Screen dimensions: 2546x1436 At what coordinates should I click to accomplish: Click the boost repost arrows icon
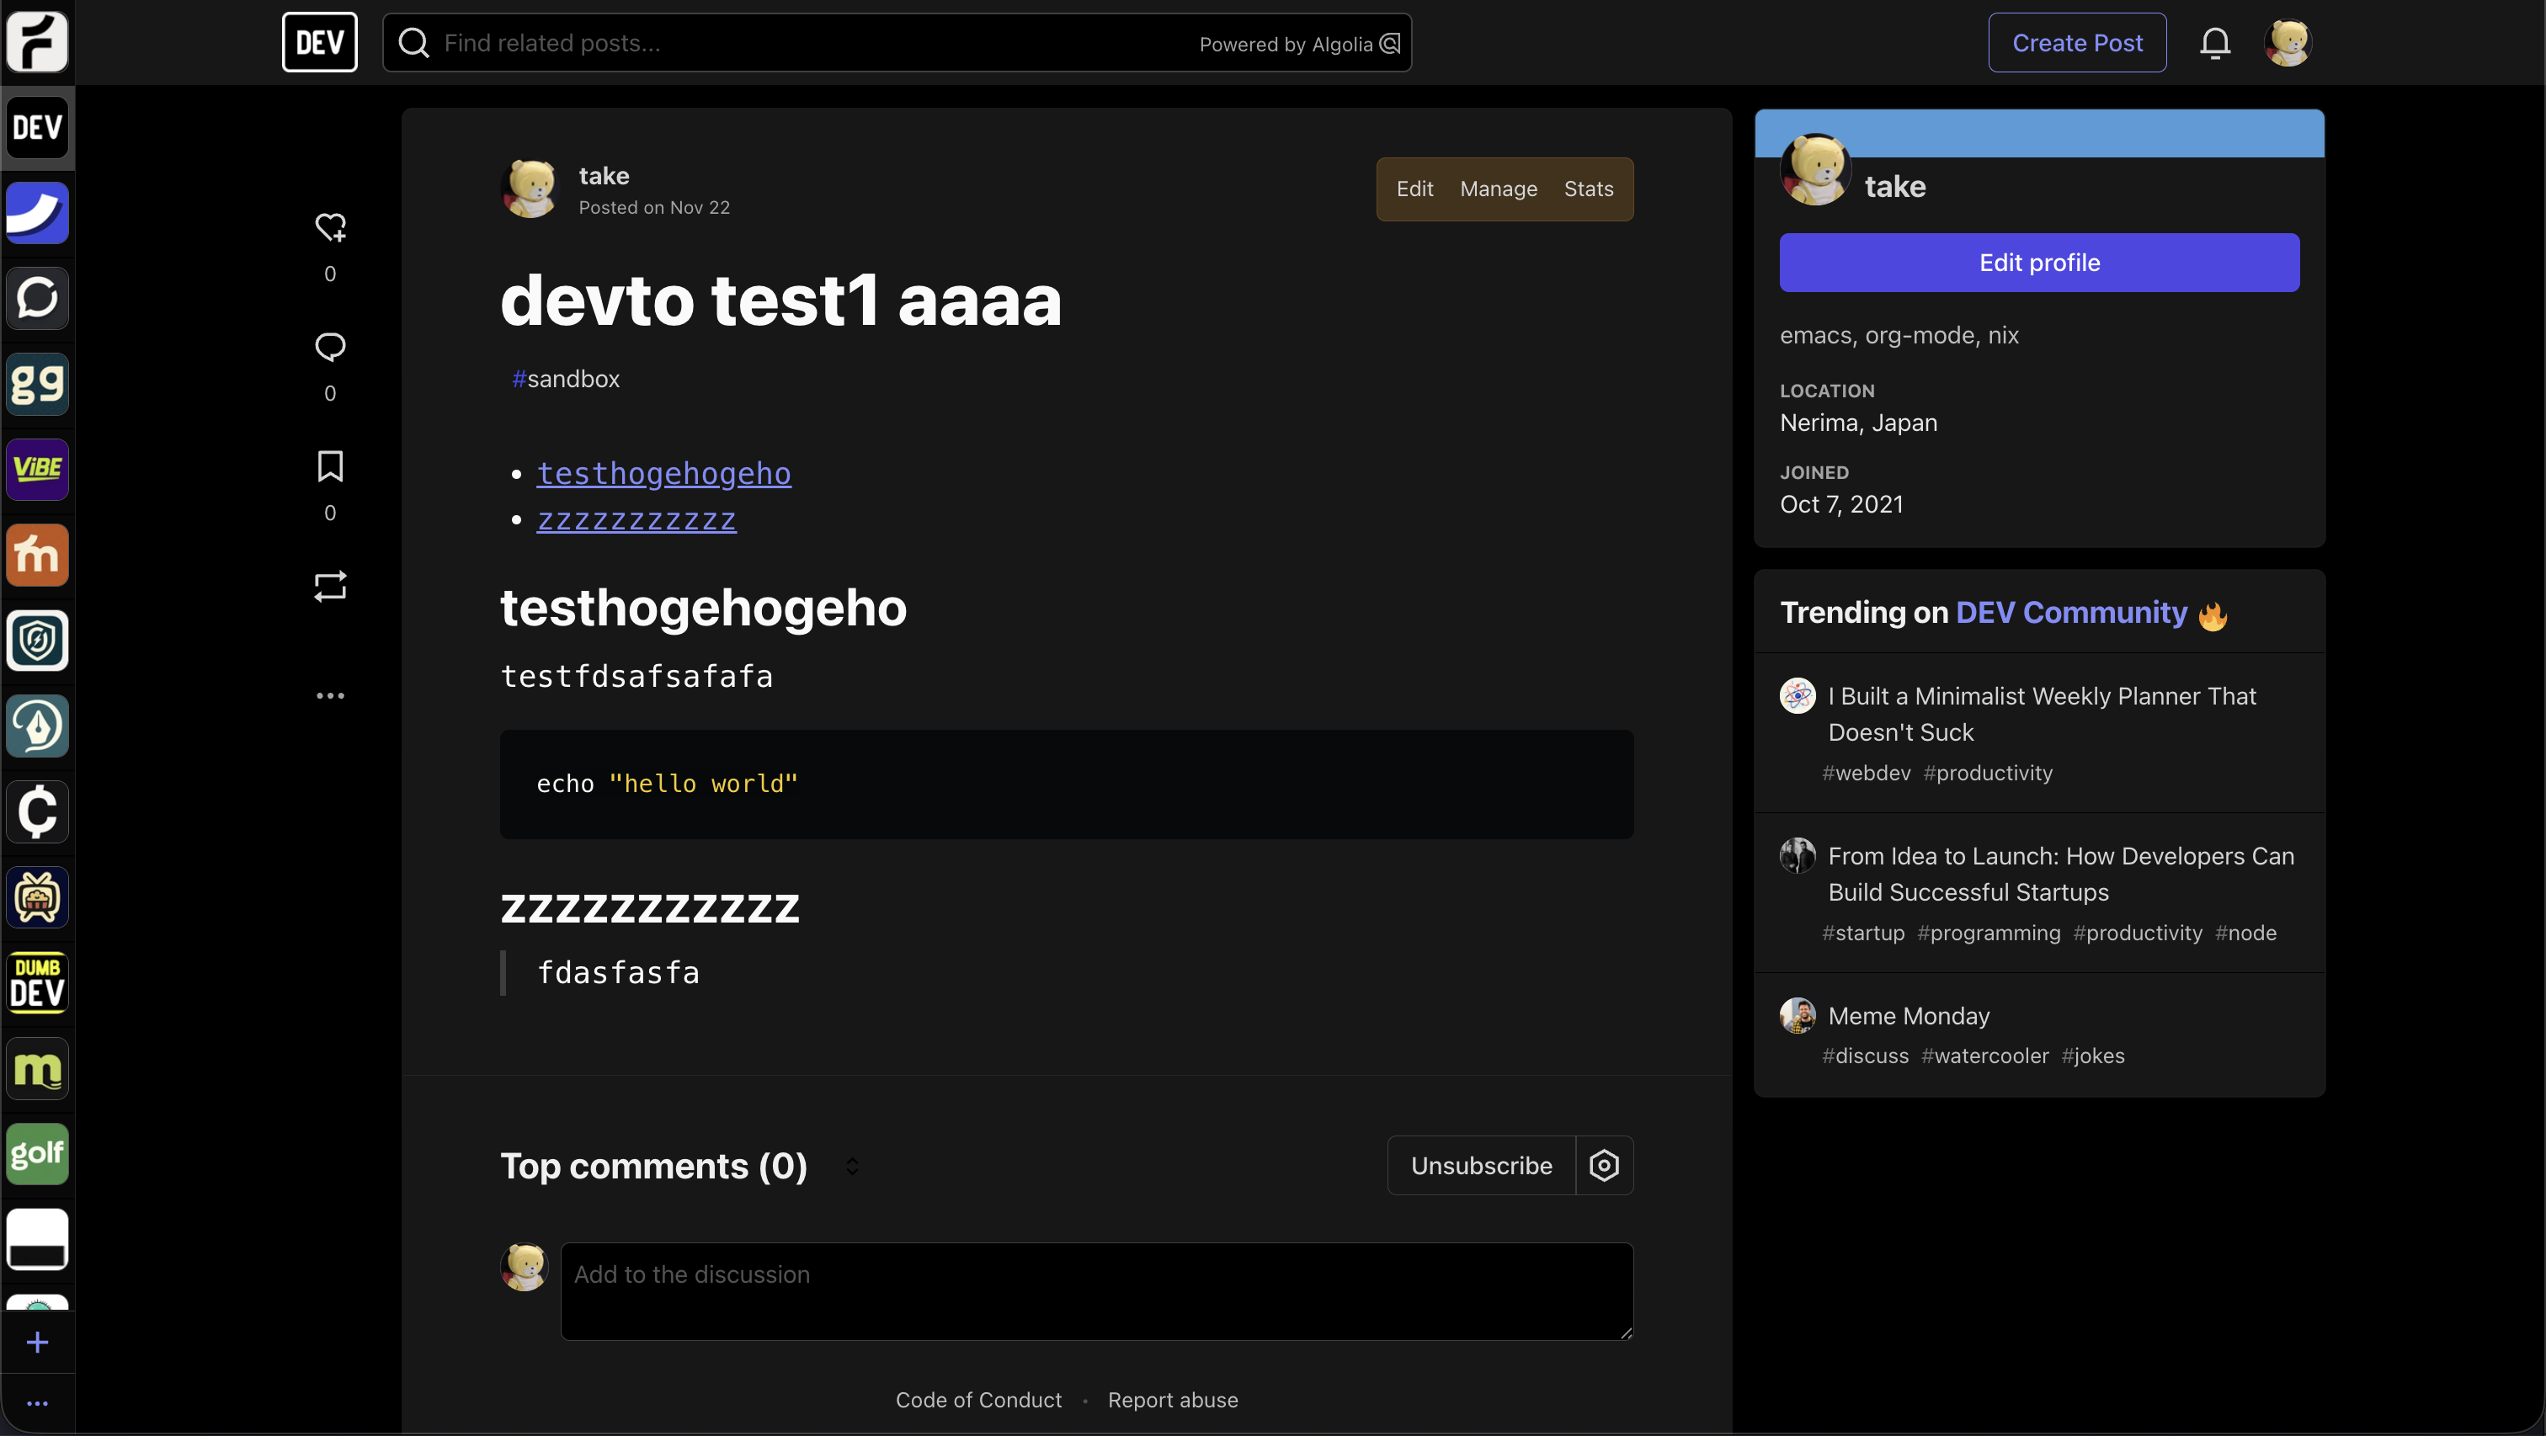[x=330, y=586]
